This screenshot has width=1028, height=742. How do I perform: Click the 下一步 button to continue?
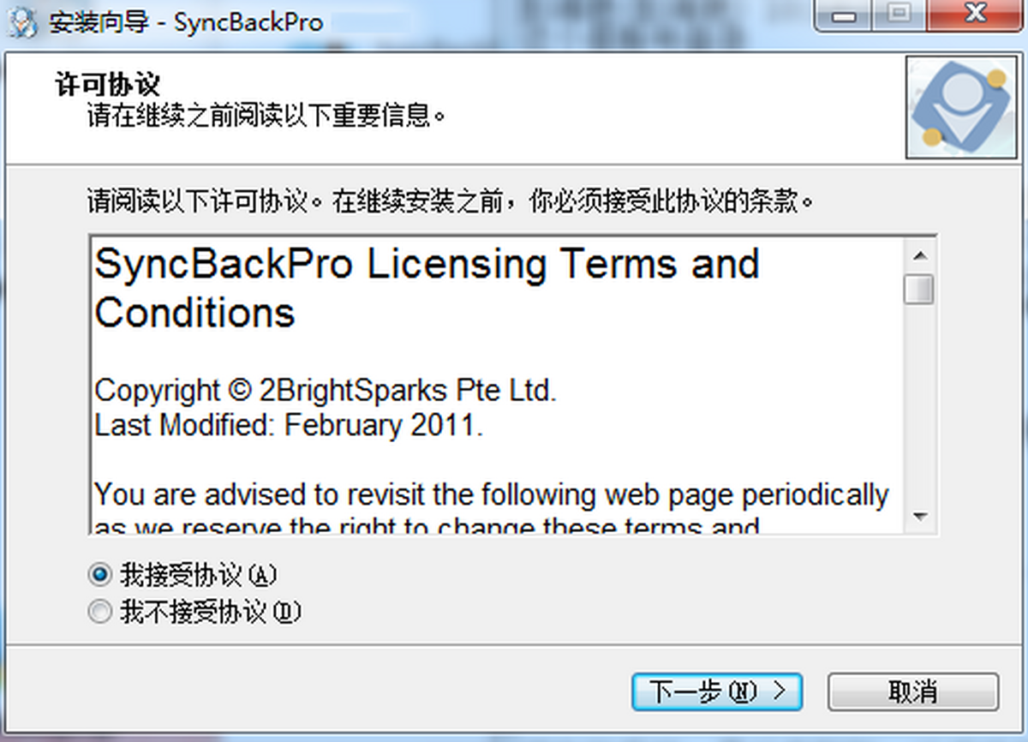click(x=717, y=691)
